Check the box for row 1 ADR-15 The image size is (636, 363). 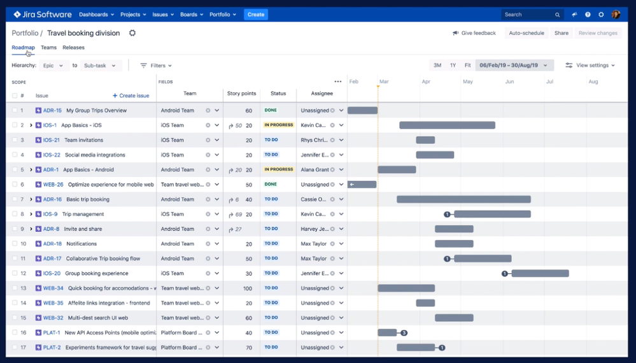(15, 110)
